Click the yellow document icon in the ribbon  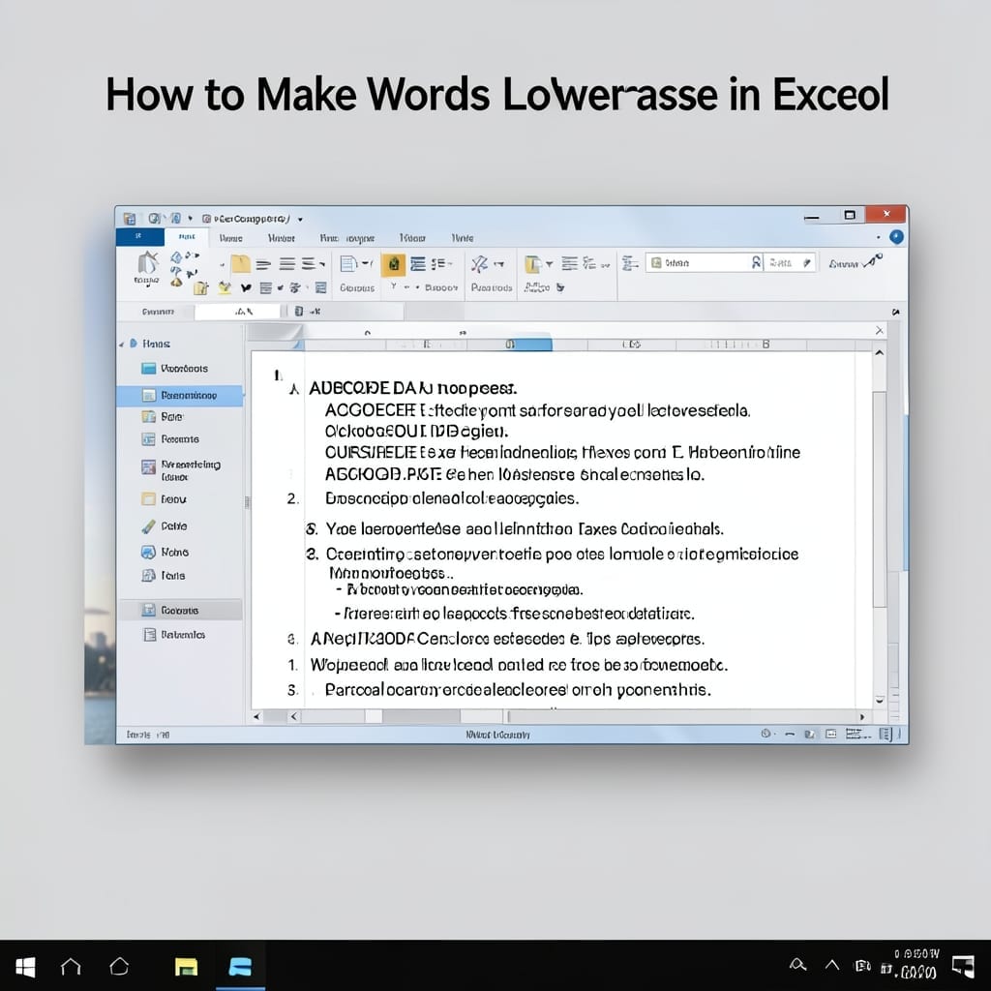[x=533, y=264]
